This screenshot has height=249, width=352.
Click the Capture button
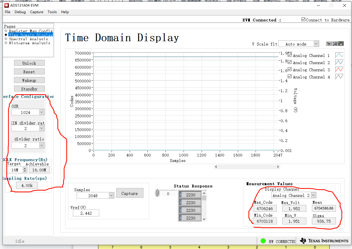(x=129, y=193)
